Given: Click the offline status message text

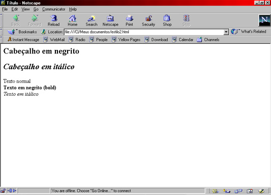Looking at the screenshot, I should 91,191.
